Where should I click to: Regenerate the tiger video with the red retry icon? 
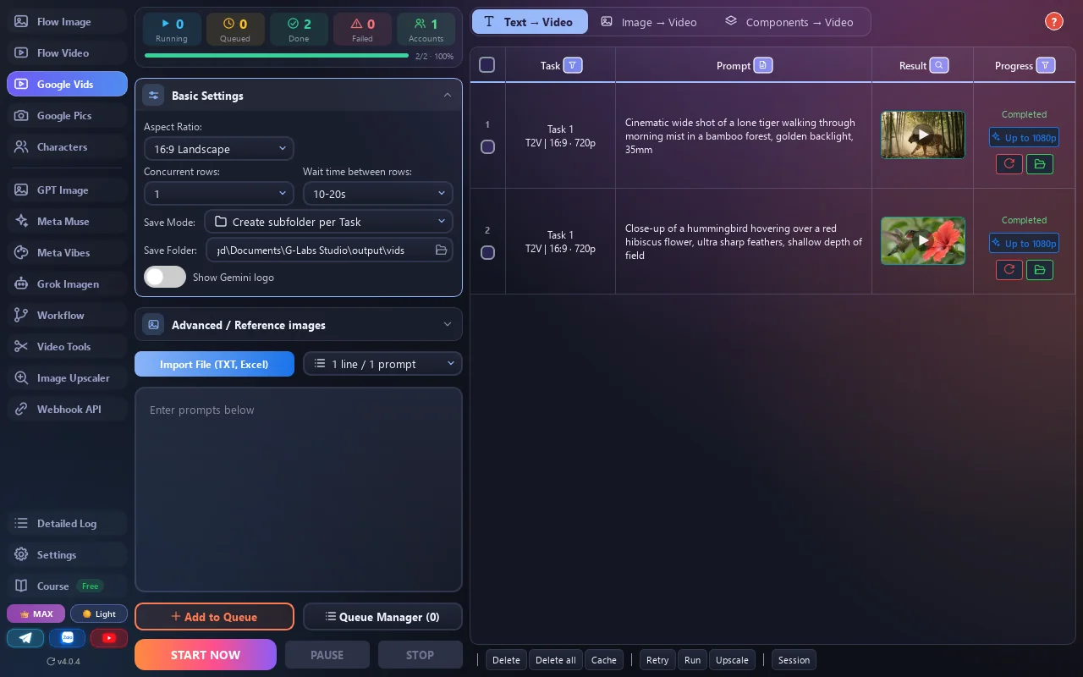[x=1009, y=164]
